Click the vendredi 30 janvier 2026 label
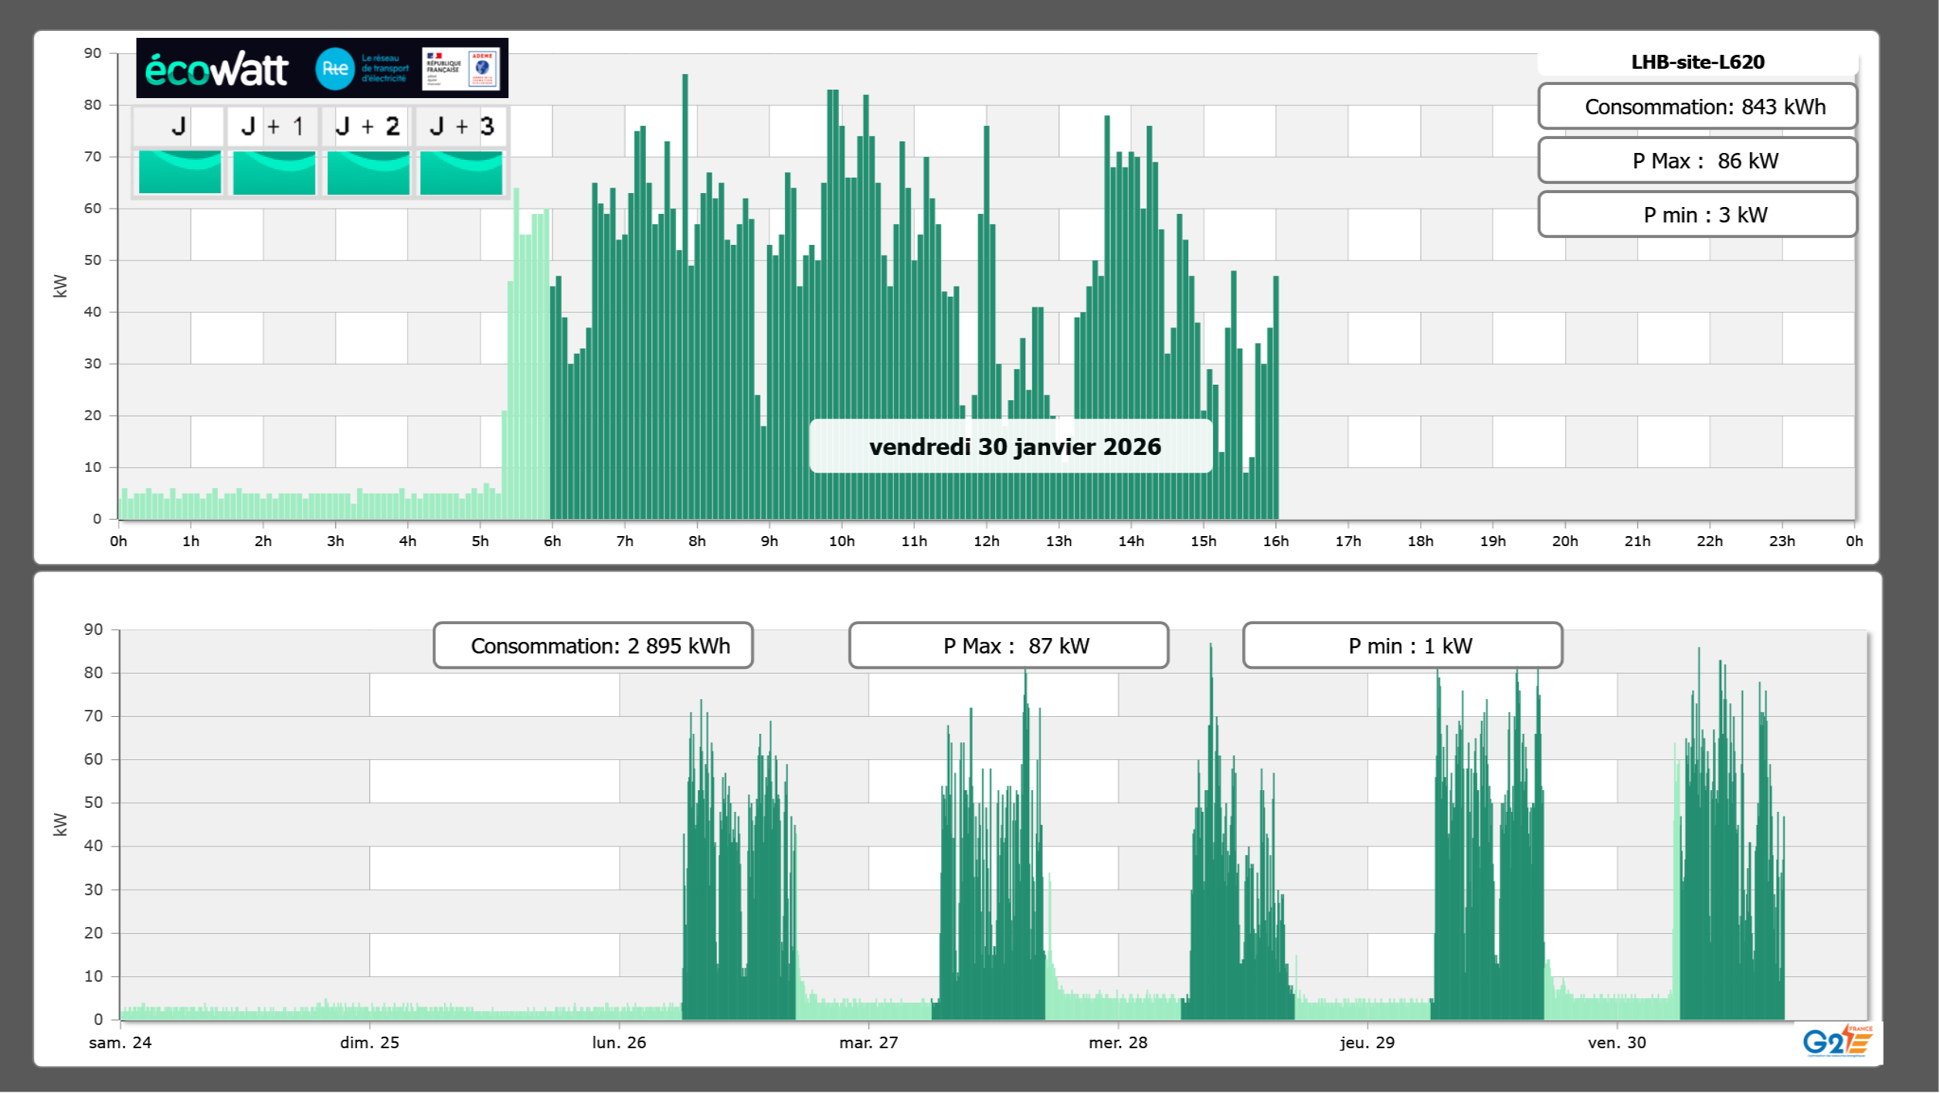The image size is (1940, 1093). pos(1014,446)
